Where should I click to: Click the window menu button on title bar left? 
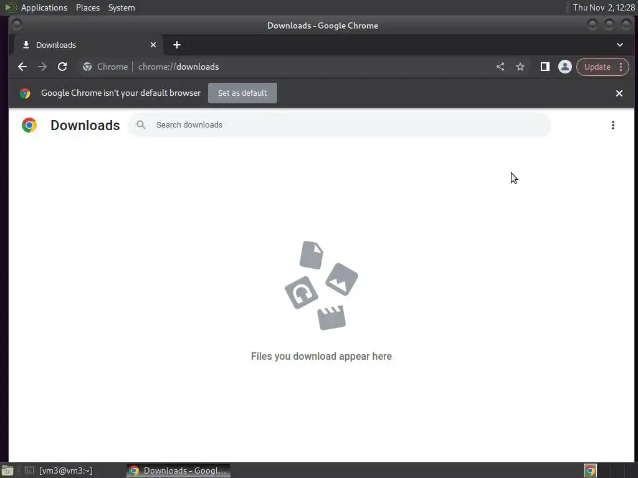click(x=17, y=25)
